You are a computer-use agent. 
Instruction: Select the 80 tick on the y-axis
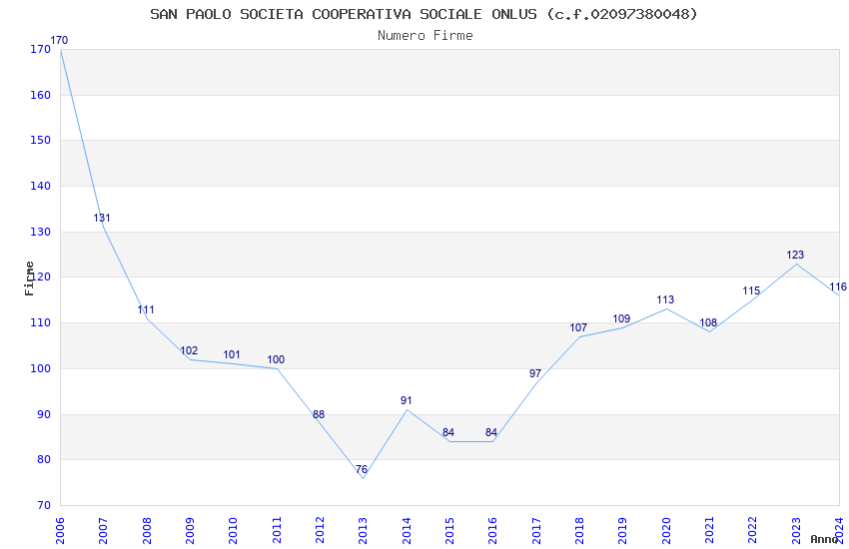(x=44, y=460)
